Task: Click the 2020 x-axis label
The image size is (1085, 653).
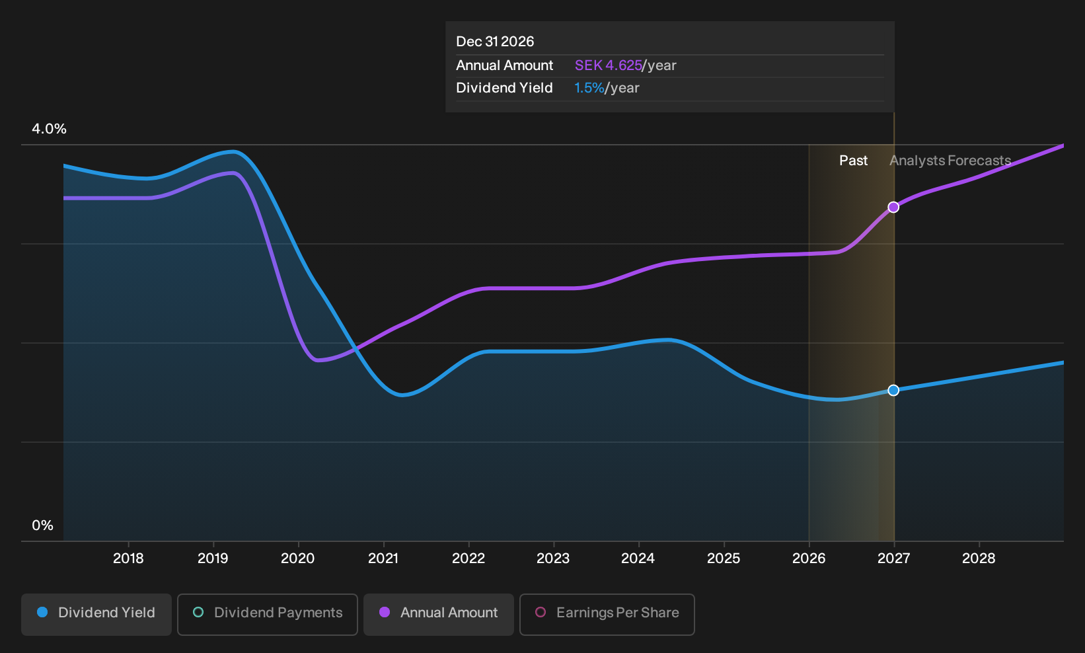Action: (298, 558)
